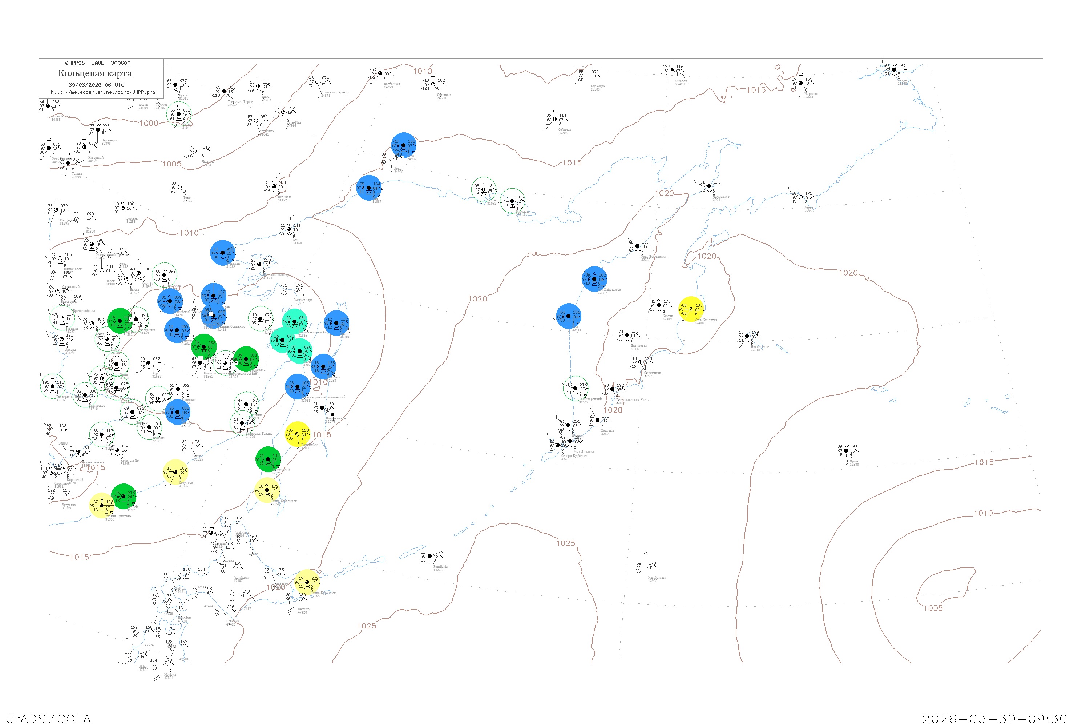Image resolution: width=1090 pixels, height=727 pixels.
Task: Click the blue Александровск-Сахалинский station circle
Action: point(298,387)
